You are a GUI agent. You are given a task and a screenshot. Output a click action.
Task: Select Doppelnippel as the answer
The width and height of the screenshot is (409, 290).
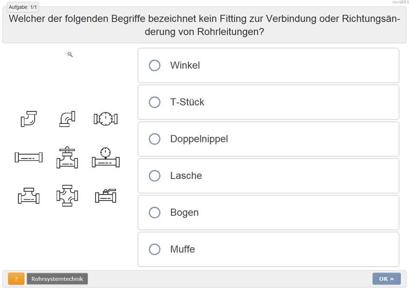[x=155, y=139]
